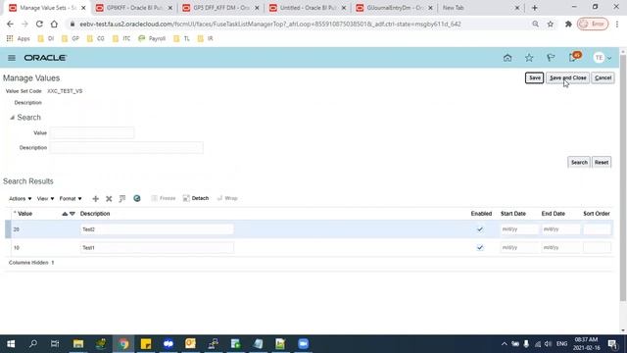Open Chrome from taskbar

(123, 344)
